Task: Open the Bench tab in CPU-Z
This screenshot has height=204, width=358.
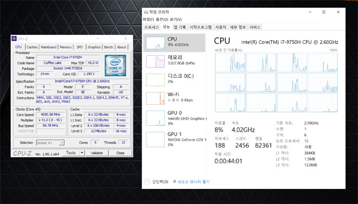Action: pyautogui.click(x=108, y=47)
